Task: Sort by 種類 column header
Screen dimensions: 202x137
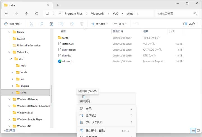Action: (x=146, y=31)
